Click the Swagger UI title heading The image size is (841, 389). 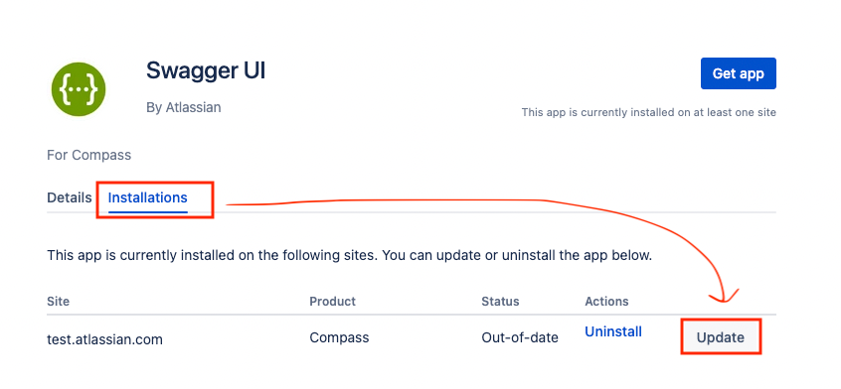tap(206, 70)
